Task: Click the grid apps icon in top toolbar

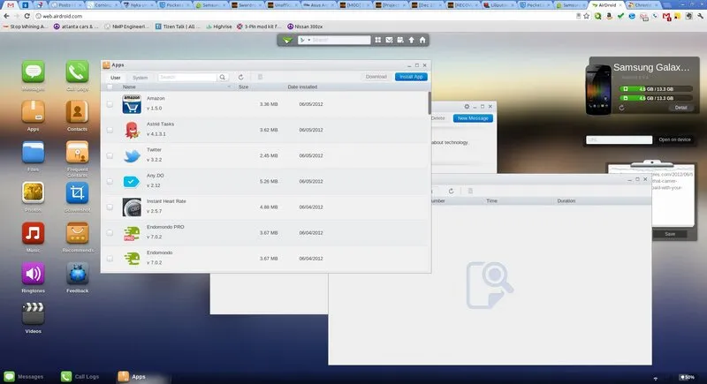Action: (x=378, y=40)
